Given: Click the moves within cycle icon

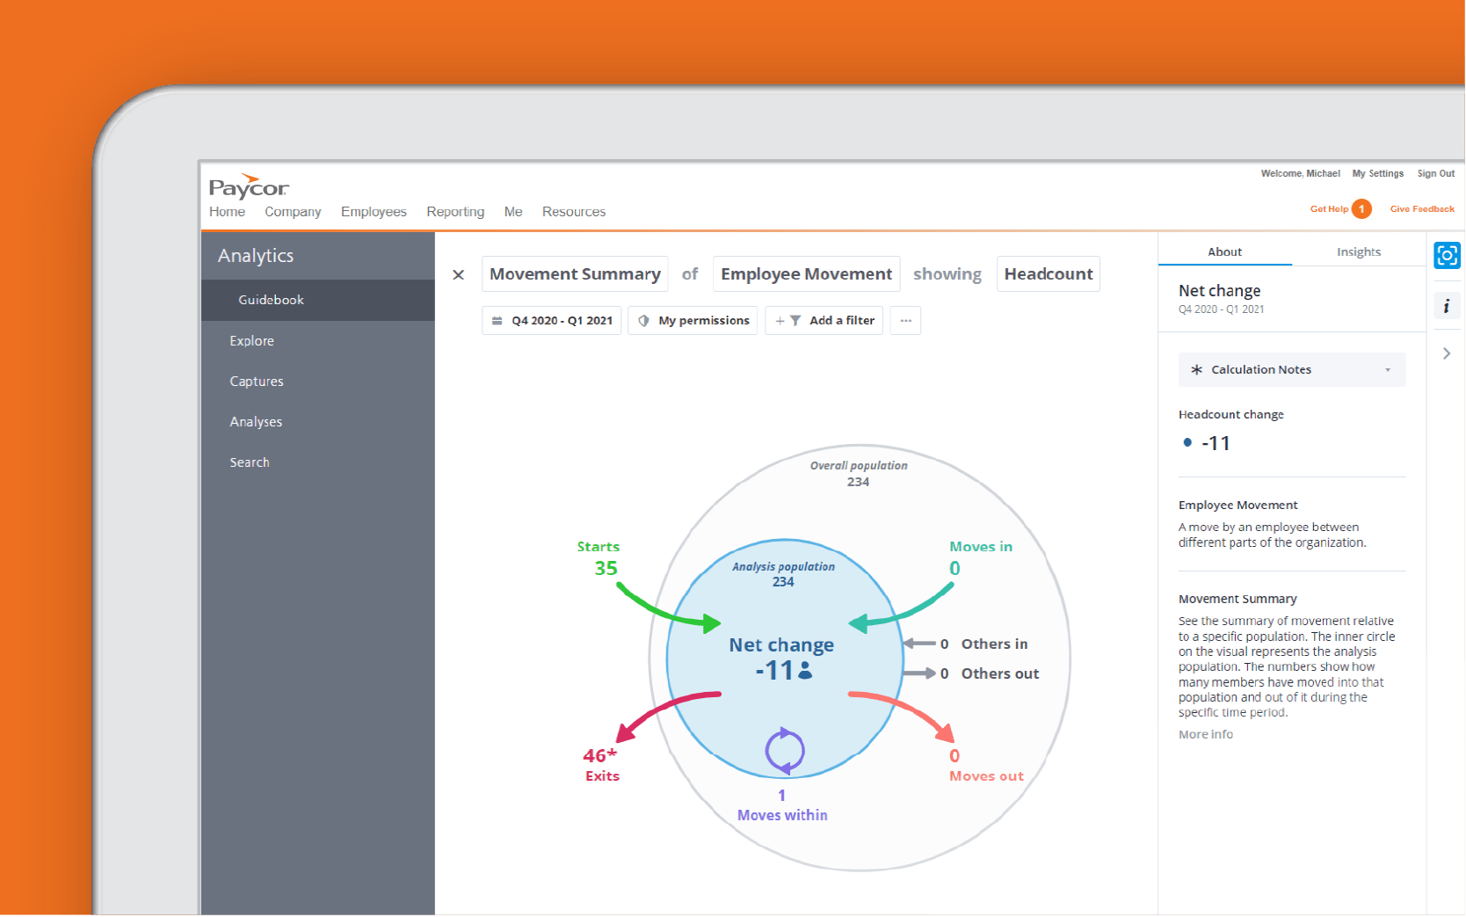Looking at the screenshot, I should [784, 751].
